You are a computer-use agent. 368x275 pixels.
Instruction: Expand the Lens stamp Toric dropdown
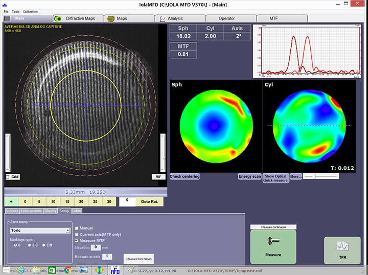click(x=67, y=231)
